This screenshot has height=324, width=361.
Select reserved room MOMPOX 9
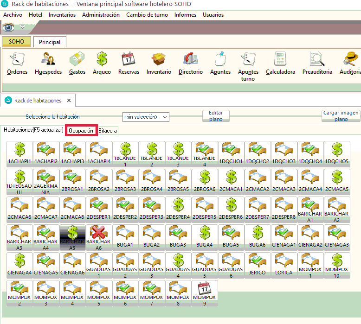tap(205, 291)
